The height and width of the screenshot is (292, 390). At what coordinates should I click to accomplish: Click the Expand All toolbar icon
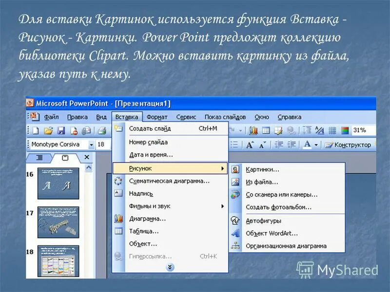tap(307, 130)
